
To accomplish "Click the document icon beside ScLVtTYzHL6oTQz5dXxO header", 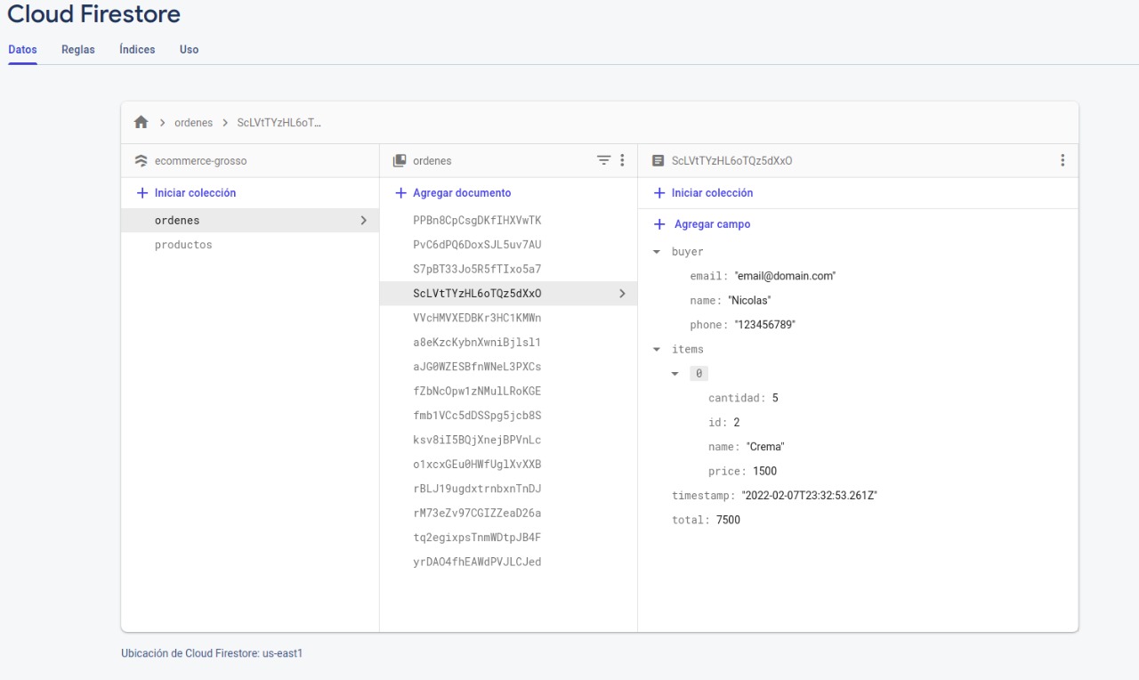I will coord(658,161).
